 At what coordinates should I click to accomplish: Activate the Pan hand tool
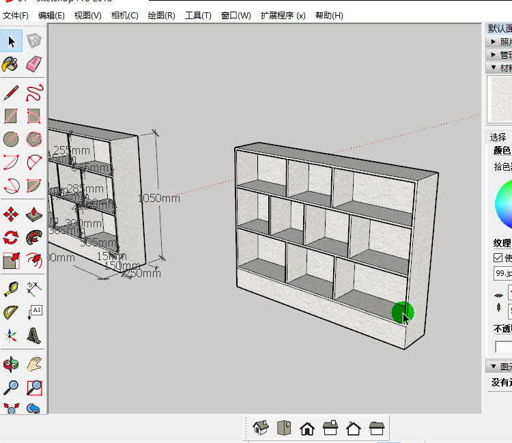(x=34, y=365)
